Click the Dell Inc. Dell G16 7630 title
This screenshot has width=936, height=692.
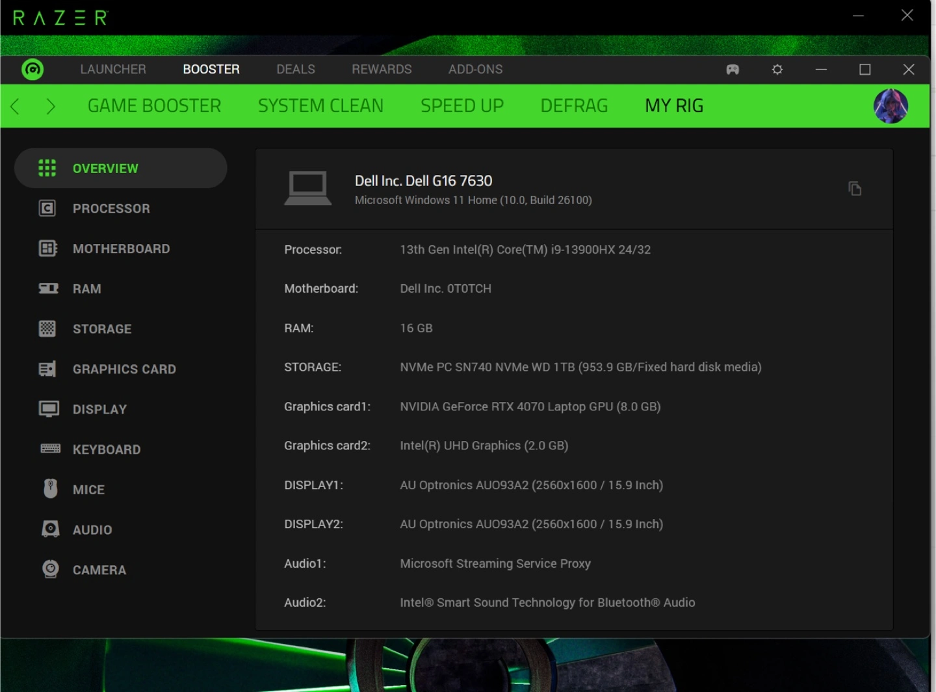point(423,181)
